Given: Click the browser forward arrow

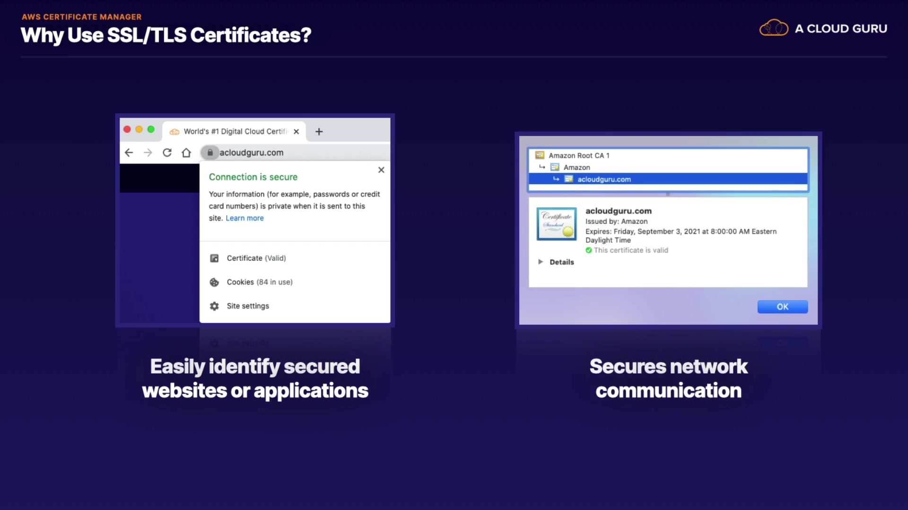Looking at the screenshot, I should click(x=148, y=153).
